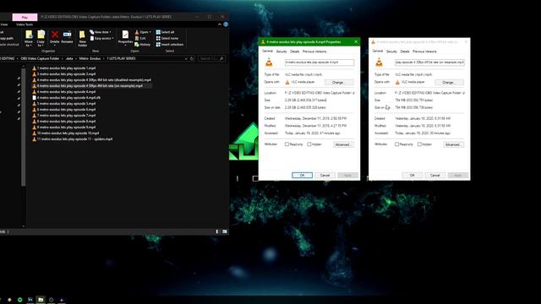
Task: Collapse the ribbon with the chevron
Action: (x=220, y=24)
